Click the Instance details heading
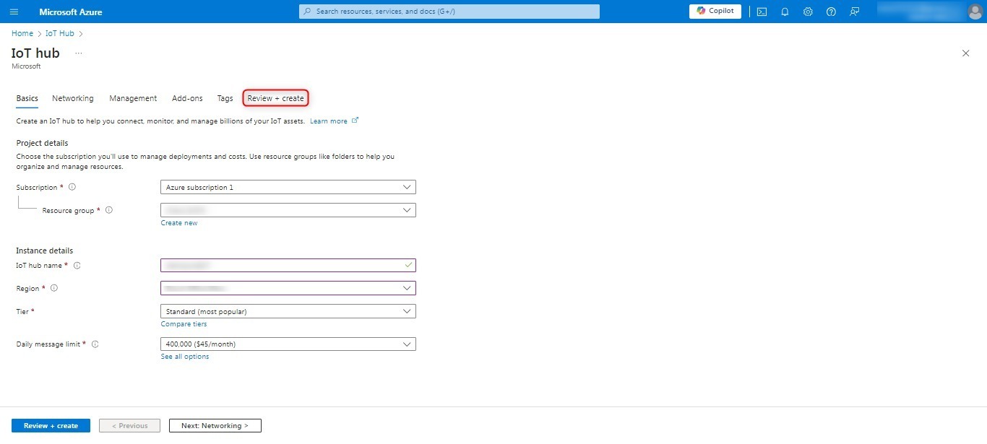The width and height of the screenshot is (987, 444). tap(45, 251)
